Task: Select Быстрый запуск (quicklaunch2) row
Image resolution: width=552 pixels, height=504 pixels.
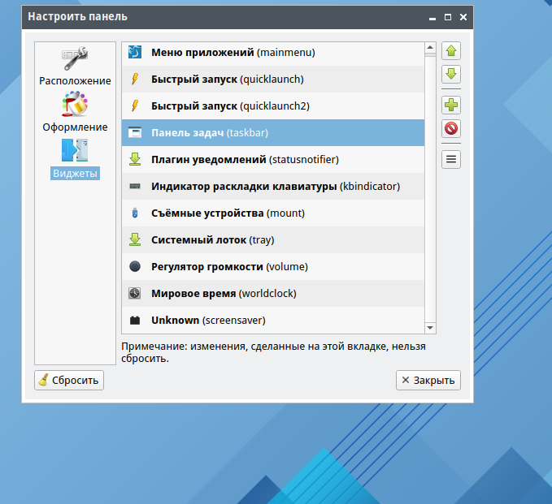Action: coord(273,106)
